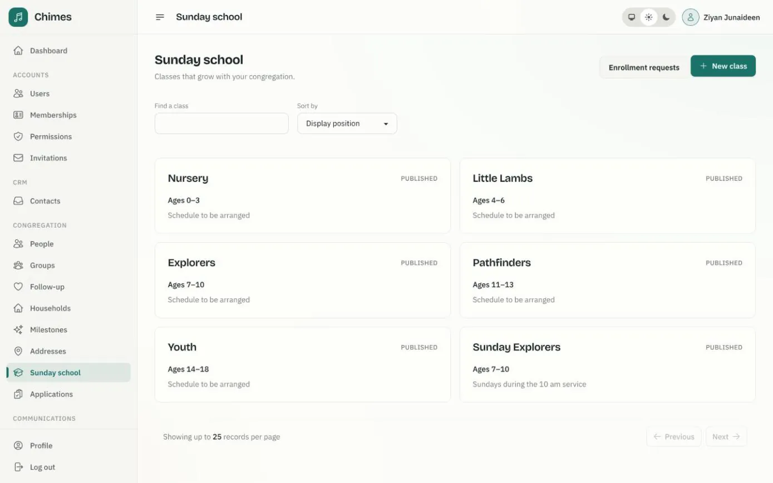Create a New class

pyautogui.click(x=723, y=66)
